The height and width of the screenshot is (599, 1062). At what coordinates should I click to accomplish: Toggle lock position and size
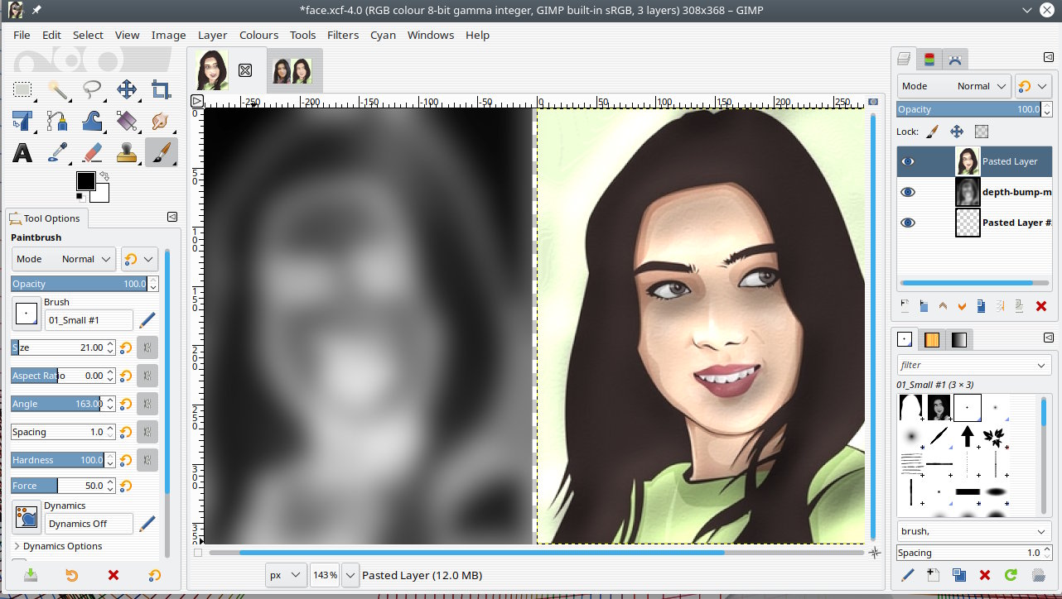tap(957, 132)
